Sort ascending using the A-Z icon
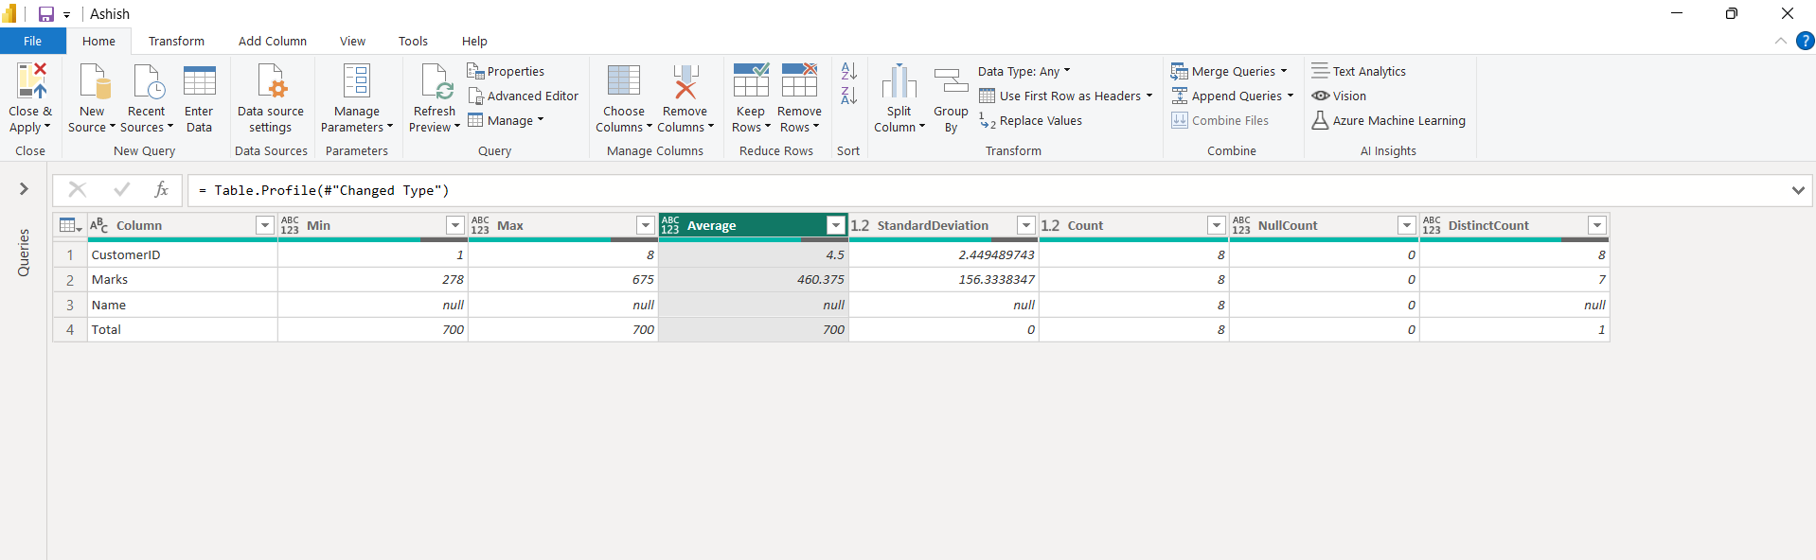This screenshot has height=560, width=1816. pos(848,71)
